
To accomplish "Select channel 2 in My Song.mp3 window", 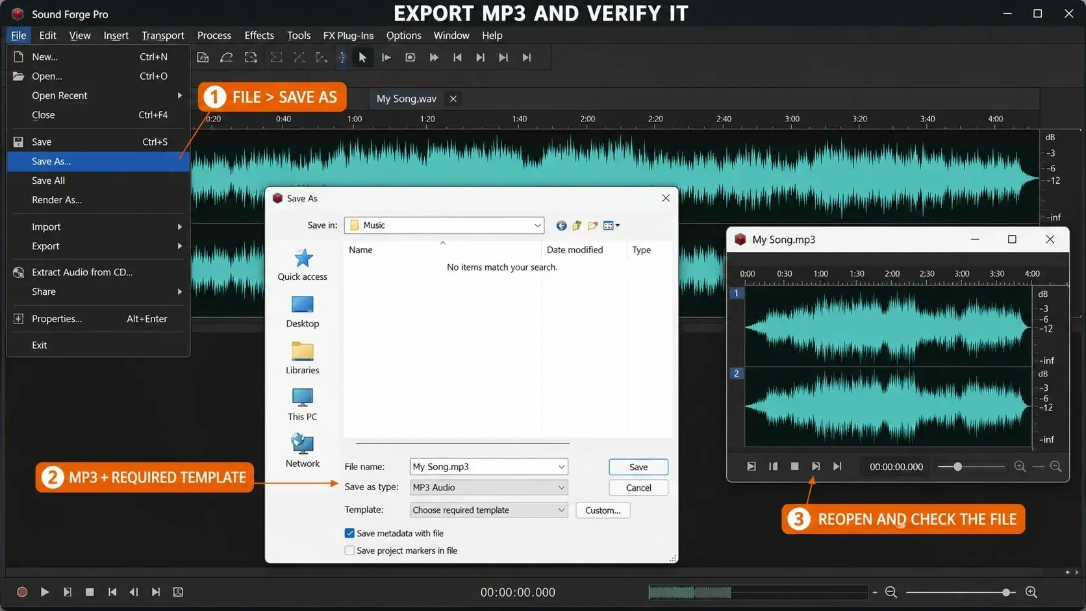I will (737, 373).
